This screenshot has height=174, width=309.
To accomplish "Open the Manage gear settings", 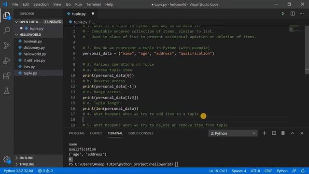I will point(7,159).
